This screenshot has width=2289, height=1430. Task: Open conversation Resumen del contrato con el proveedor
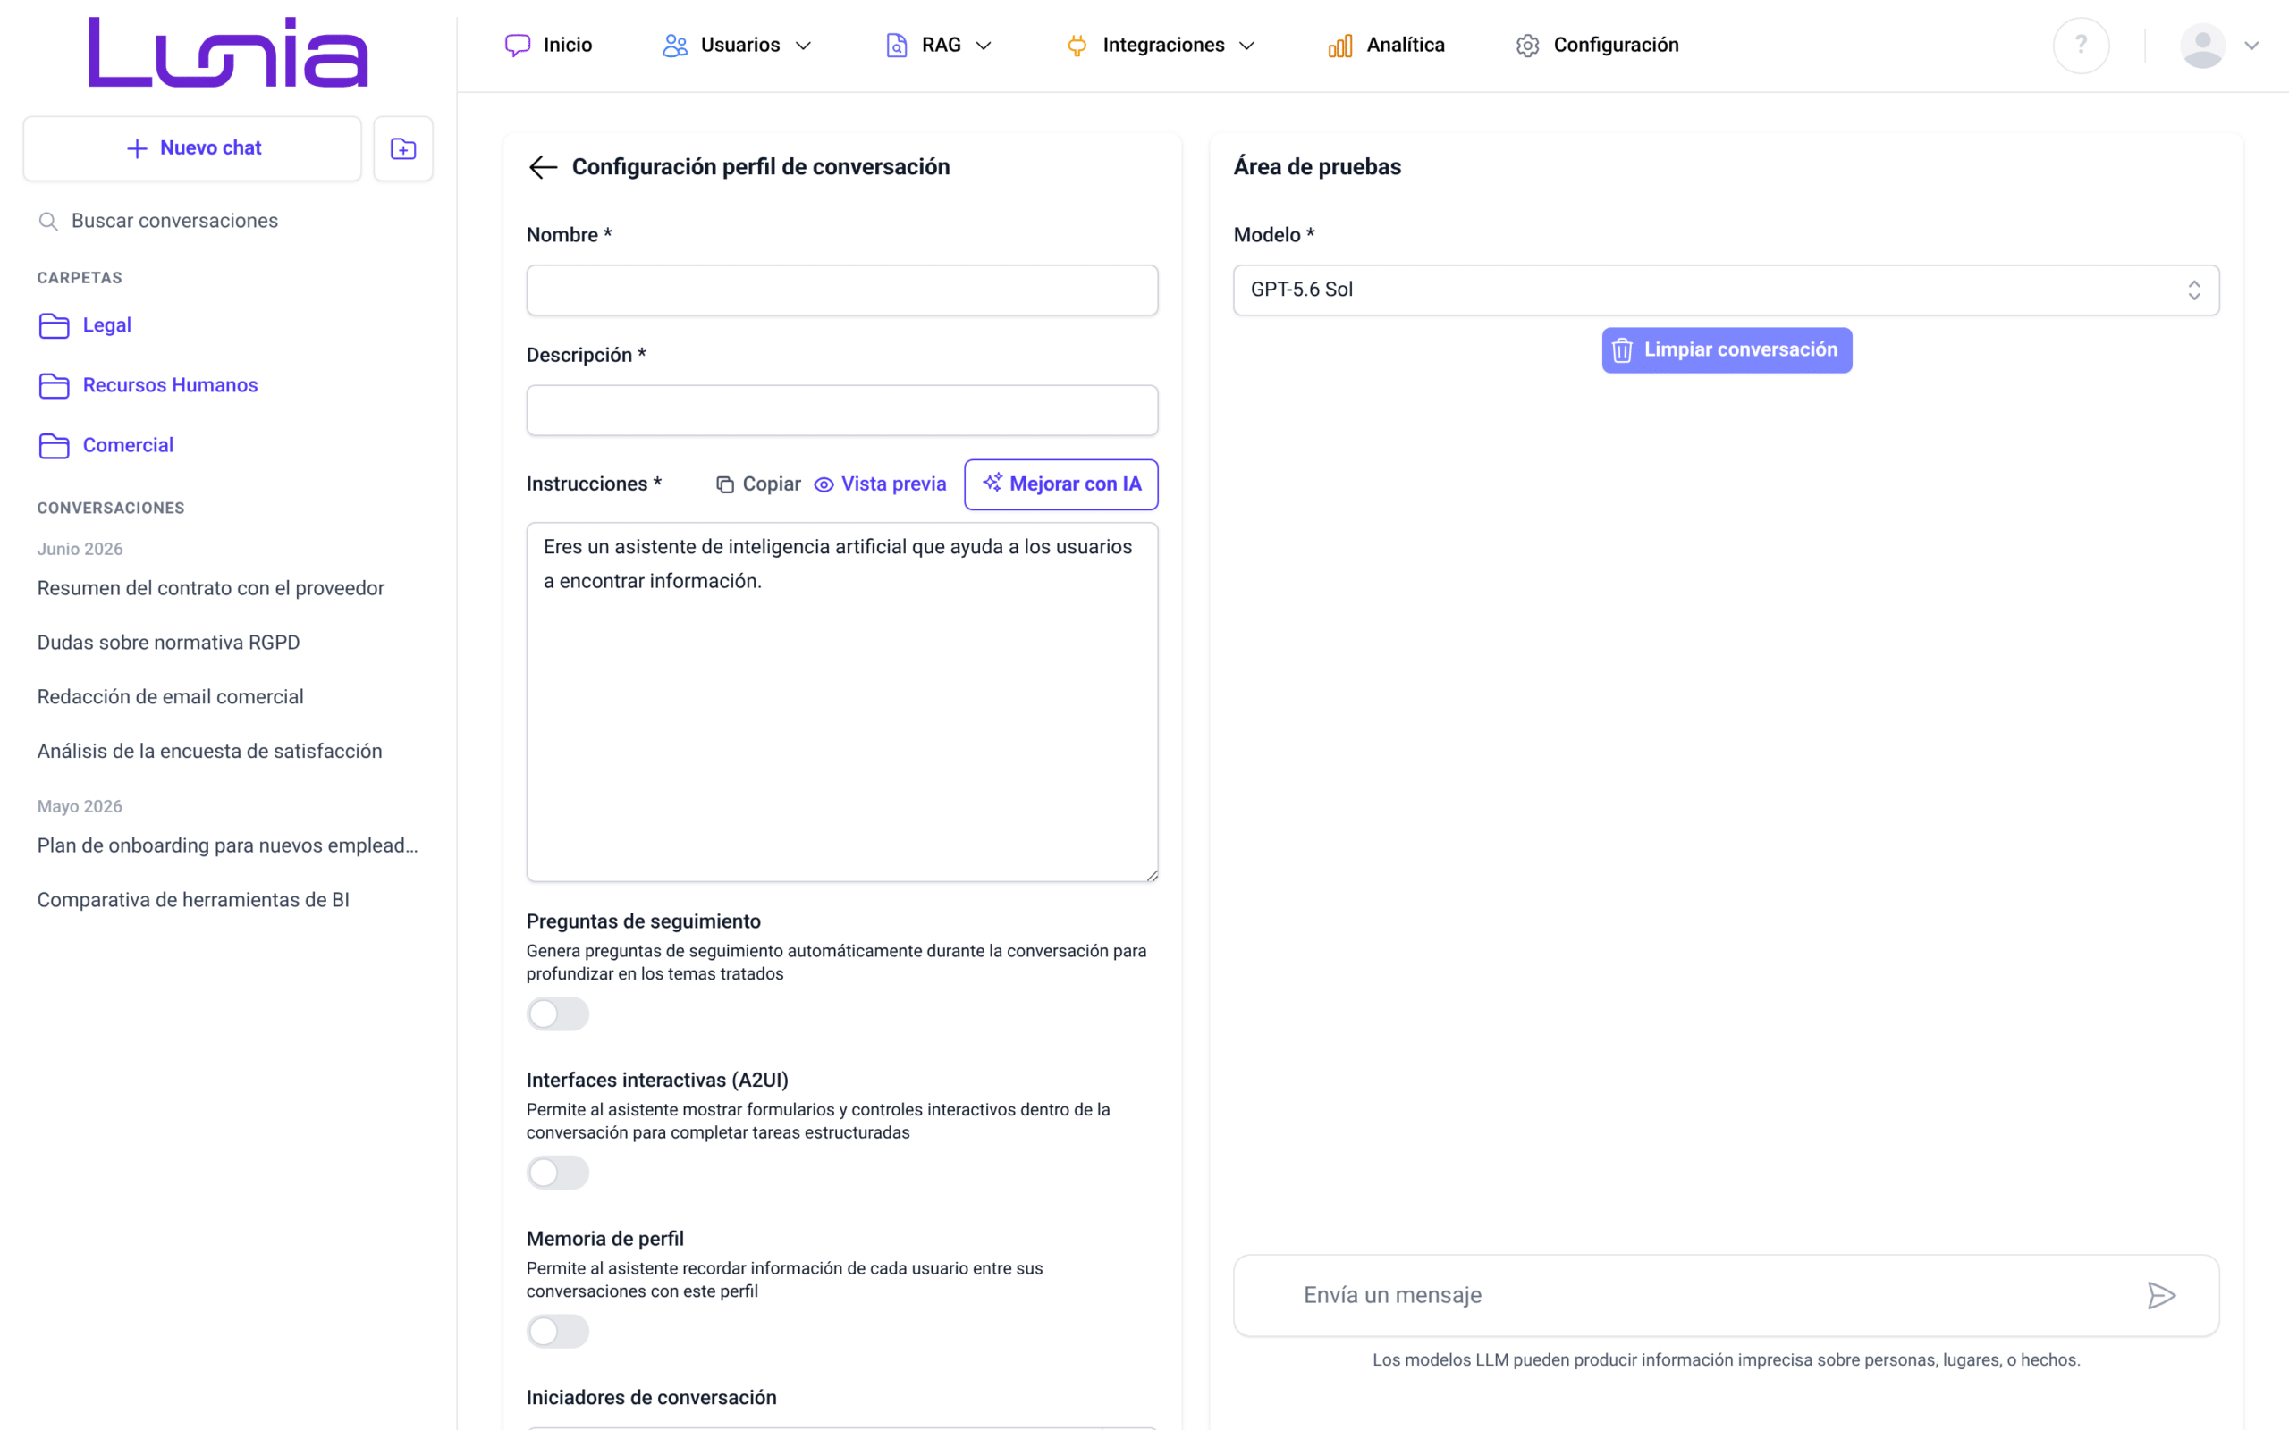click(211, 588)
